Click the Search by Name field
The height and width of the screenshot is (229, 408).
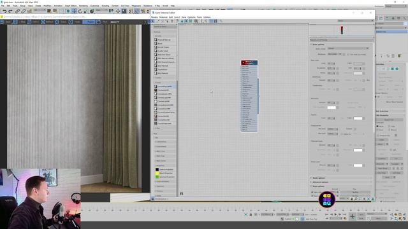[x=164, y=27]
